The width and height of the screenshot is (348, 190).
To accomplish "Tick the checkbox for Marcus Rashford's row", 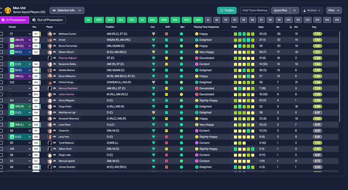I will (x=1, y=88).
